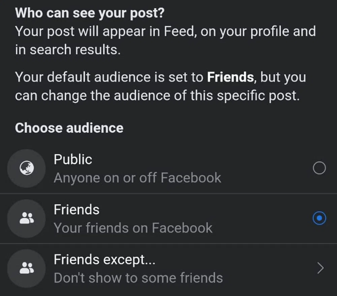This screenshot has width=337, height=296.
Task: Open the Friends except chevron arrow
Action: click(x=320, y=268)
